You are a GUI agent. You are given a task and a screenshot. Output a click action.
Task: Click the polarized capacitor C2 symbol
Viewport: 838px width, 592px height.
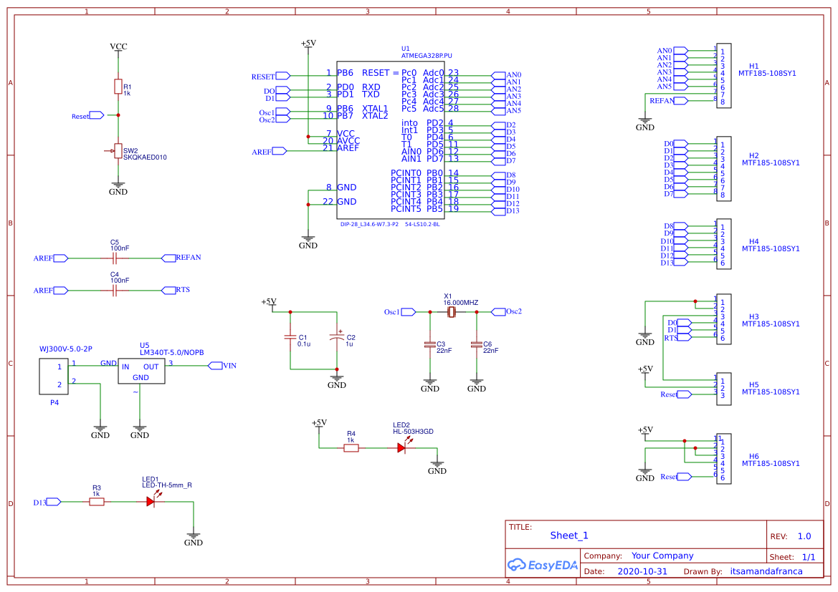tap(337, 336)
